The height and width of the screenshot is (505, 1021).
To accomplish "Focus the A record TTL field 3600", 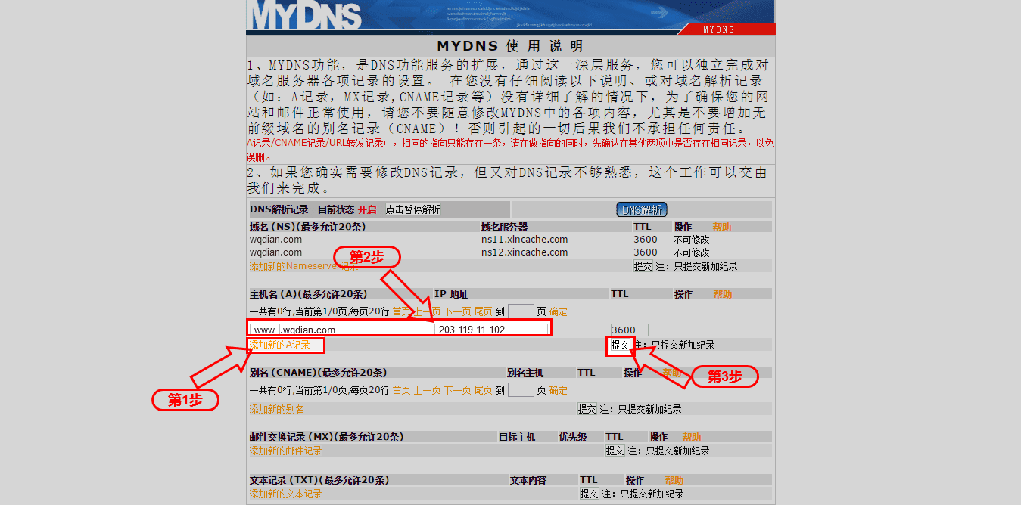I will coord(629,330).
